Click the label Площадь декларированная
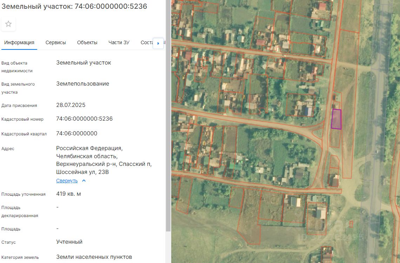The image size is (400, 263). coord(20,211)
